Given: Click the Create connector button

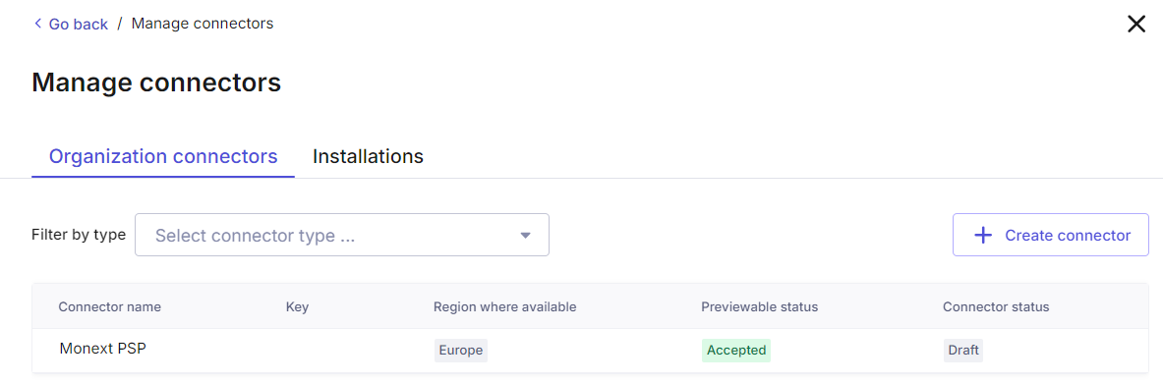Looking at the screenshot, I should [1050, 235].
